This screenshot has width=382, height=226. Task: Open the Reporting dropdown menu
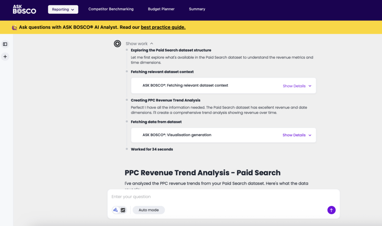(x=63, y=9)
